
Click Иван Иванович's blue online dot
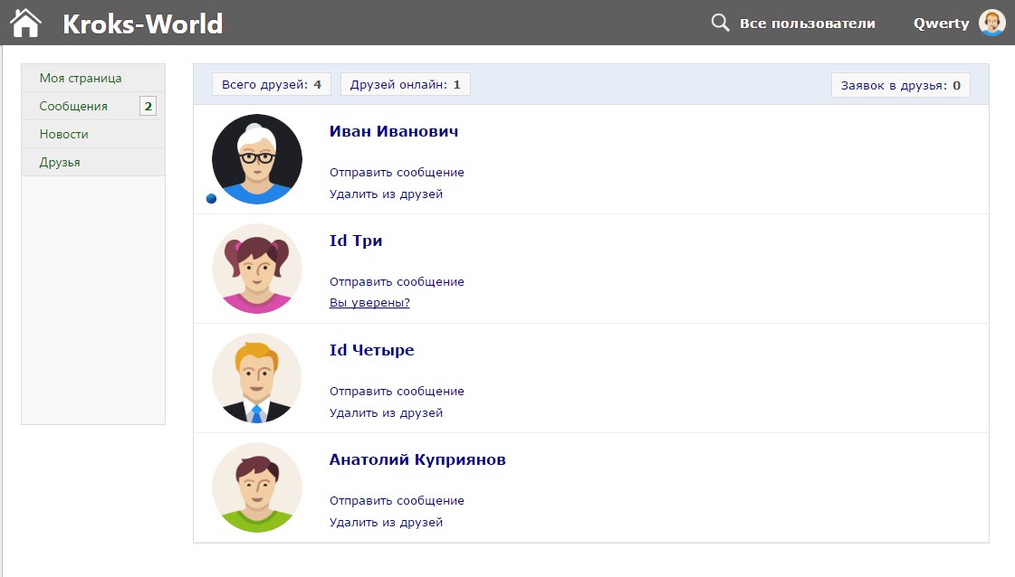(211, 199)
